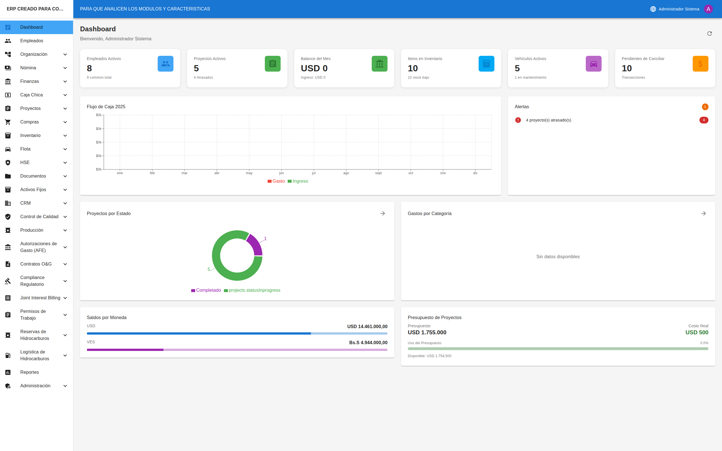Select Caja Chica in the sidebar

point(31,95)
